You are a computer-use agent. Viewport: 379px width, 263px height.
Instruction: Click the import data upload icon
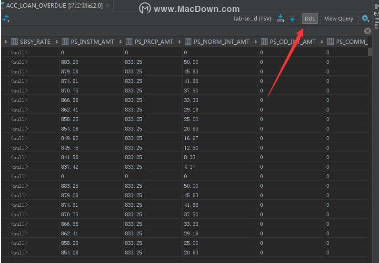[292, 19]
